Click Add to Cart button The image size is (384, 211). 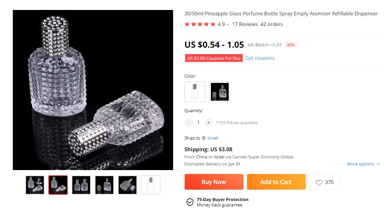coord(276,182)
